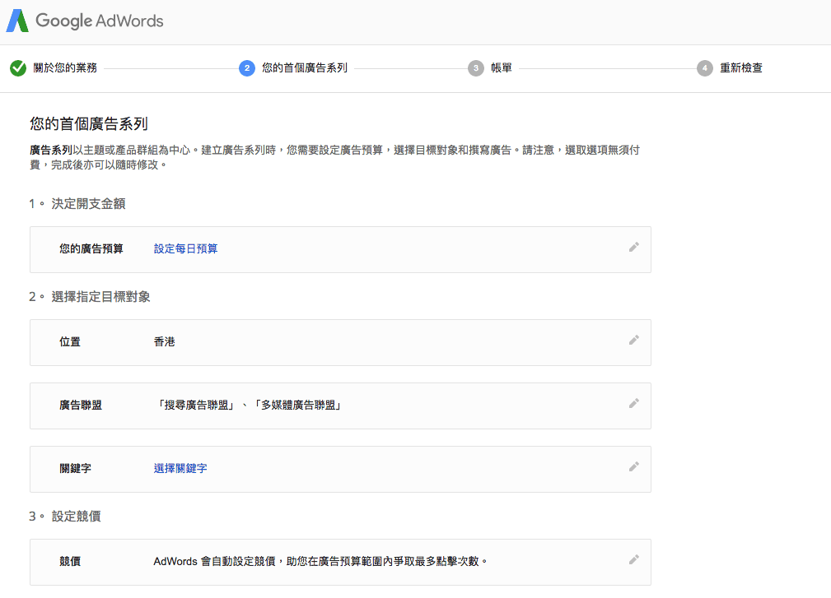Screen dimensions: 831x598
Task: Click the 設定每日預算 link
Action: (x=185, y=248)
